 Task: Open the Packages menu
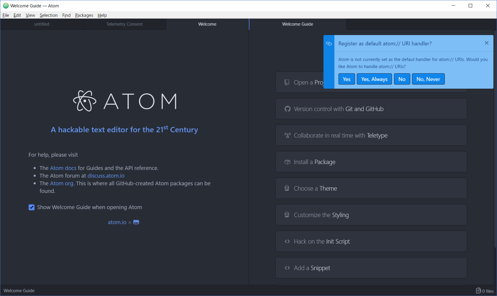click(x=84, y=15)
